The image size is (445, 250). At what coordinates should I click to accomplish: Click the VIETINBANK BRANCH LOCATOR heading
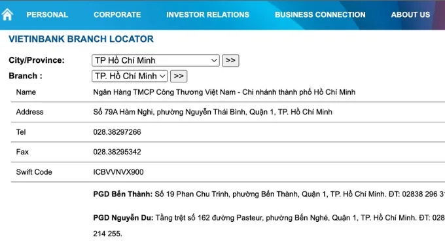pyautogui.click(x=81, y=39)
